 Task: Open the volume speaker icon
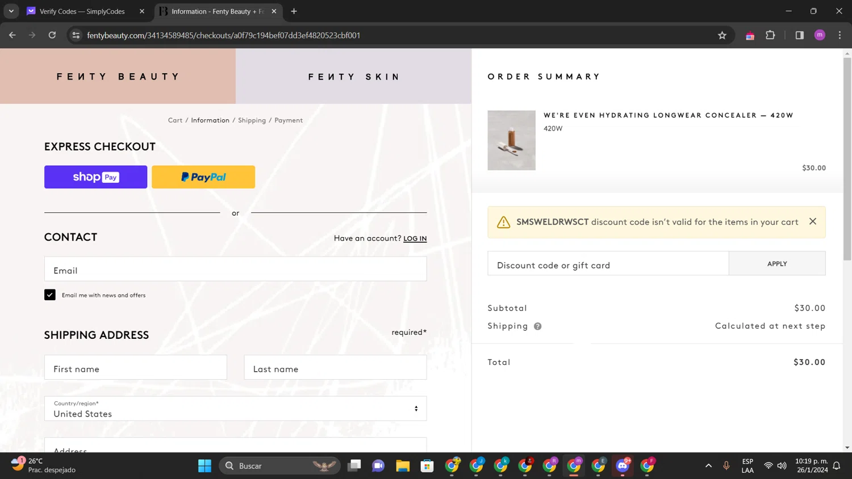(782, 466)
